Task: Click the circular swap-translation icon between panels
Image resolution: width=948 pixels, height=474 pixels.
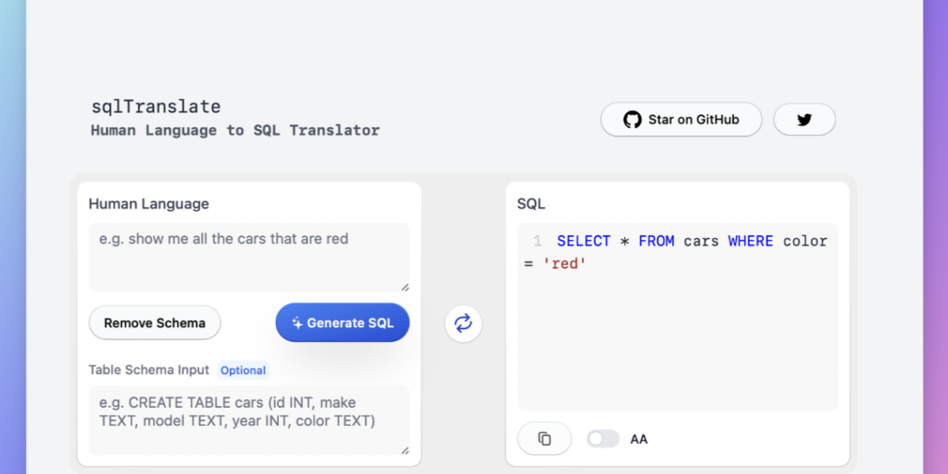Action: coord(463,323)
